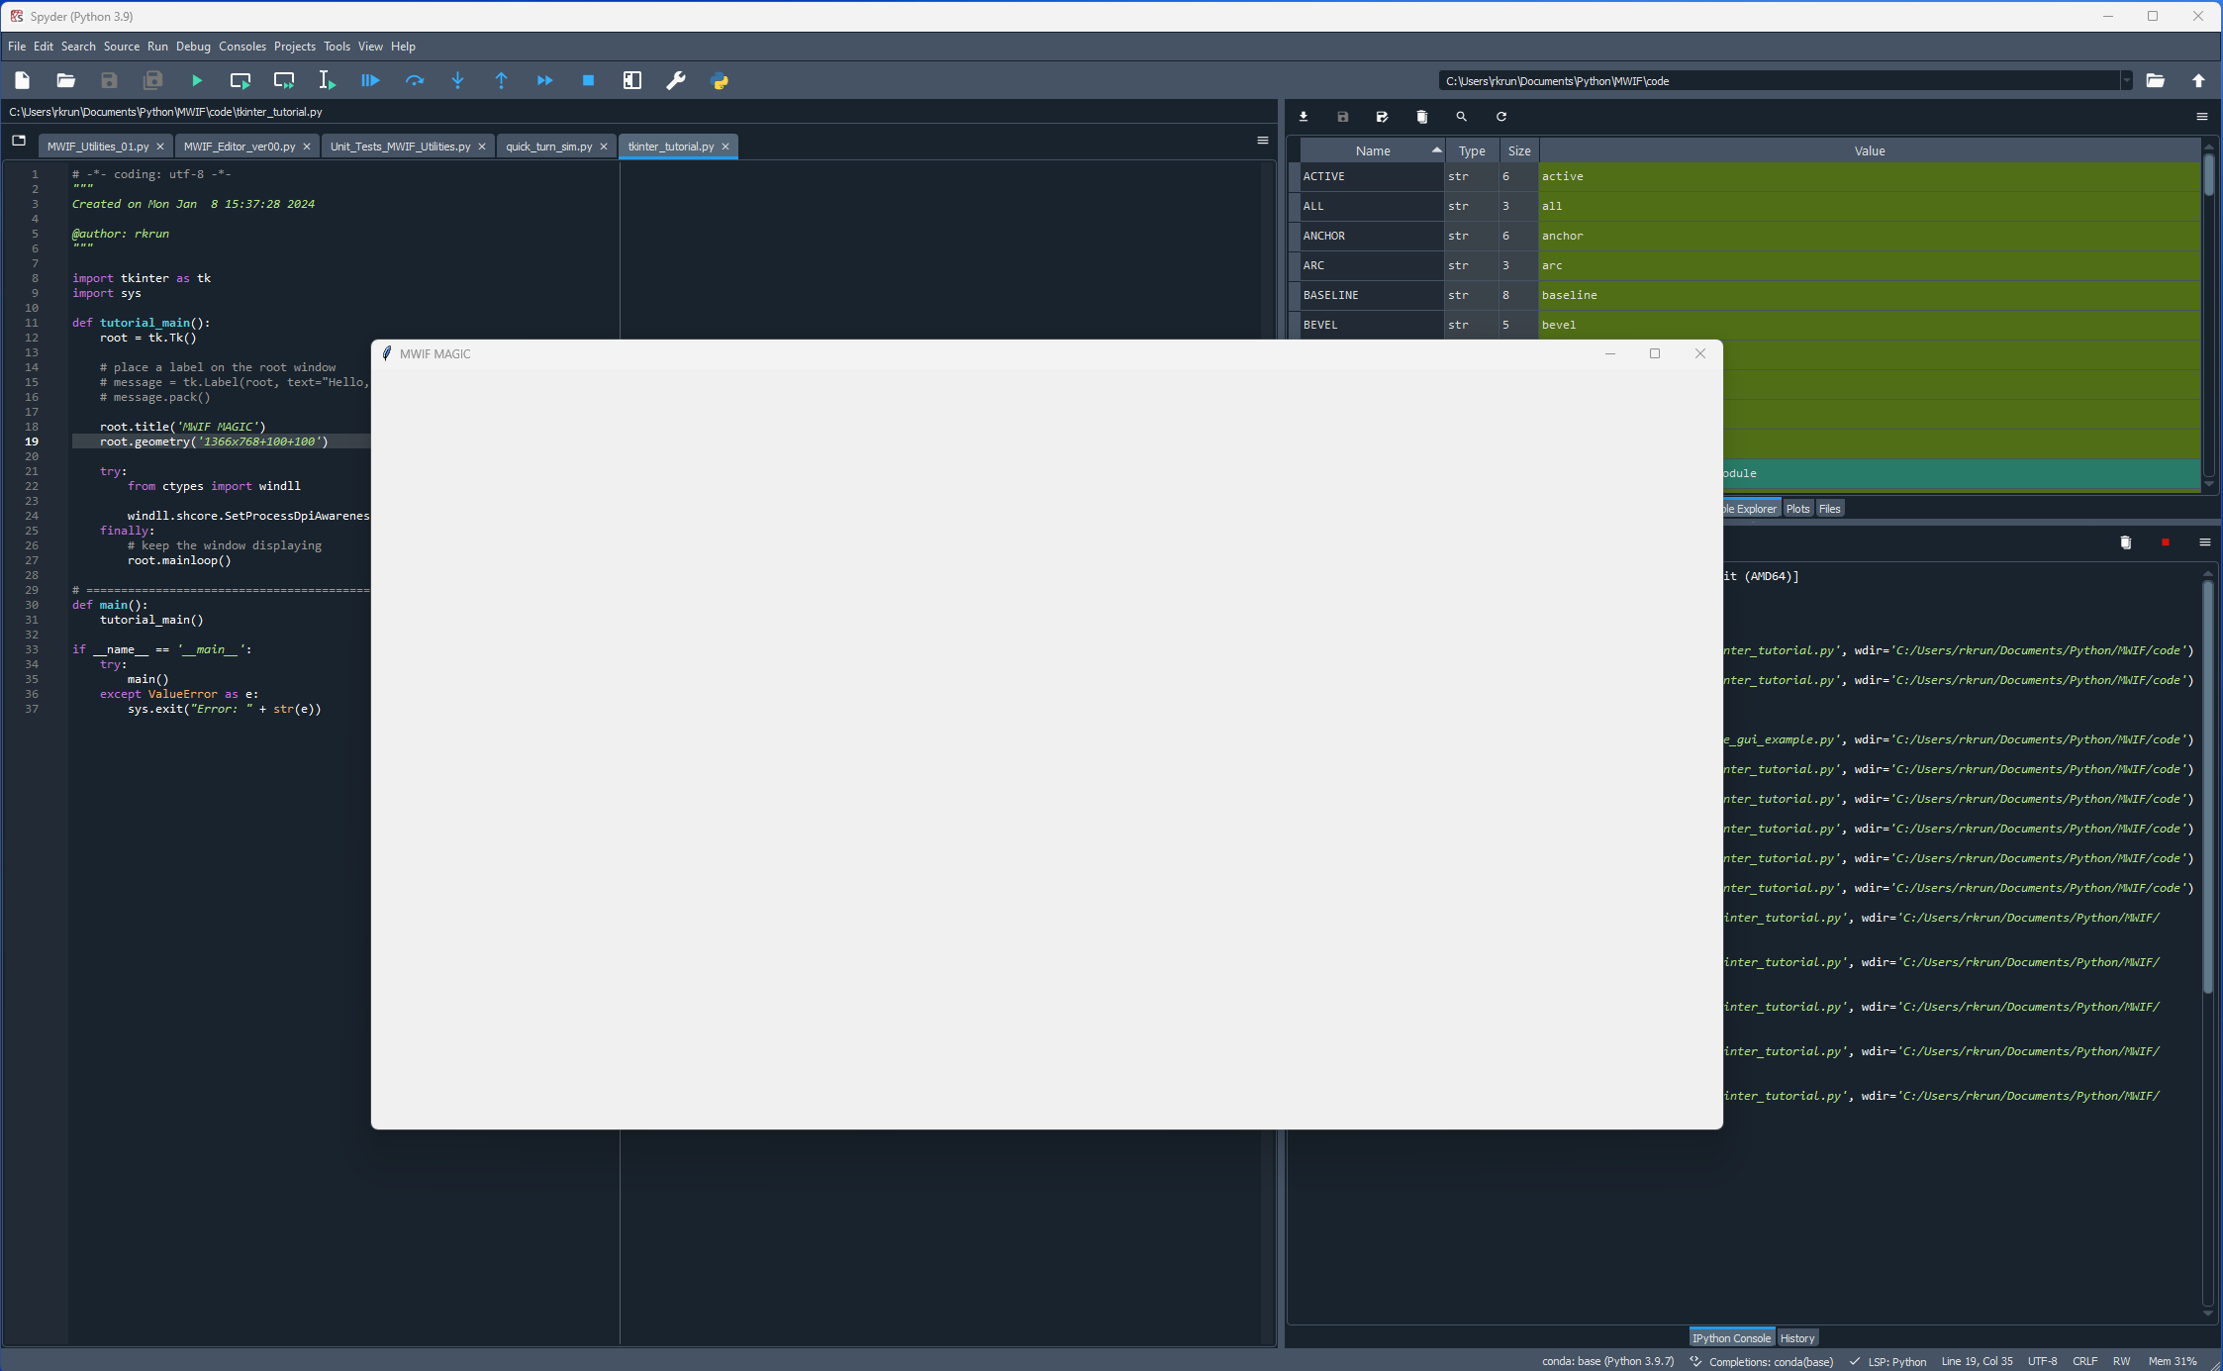Maximize the MWIF MAGIC window

pyautogui.click(x=1654, y=354)
